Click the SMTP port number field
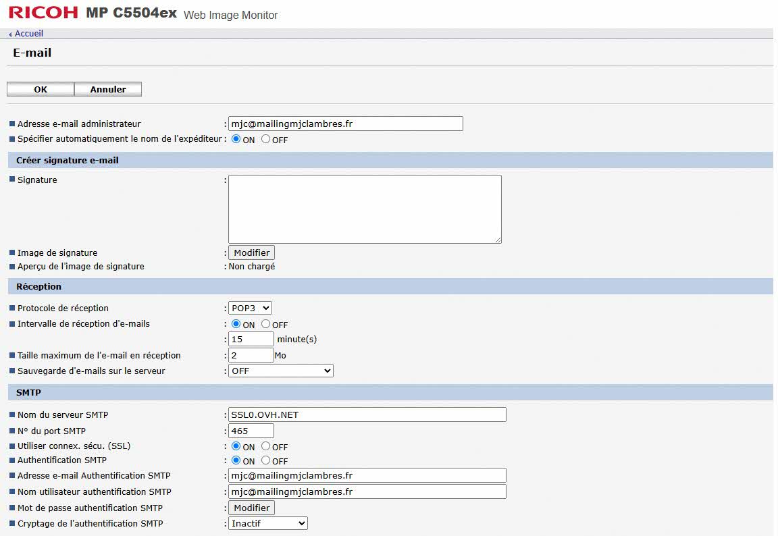 tap(251, 431)
